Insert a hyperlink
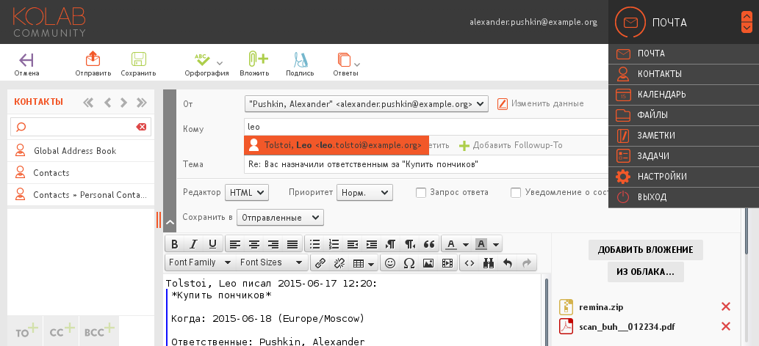Screen dimensions: 759x346 tap(320, 263)
